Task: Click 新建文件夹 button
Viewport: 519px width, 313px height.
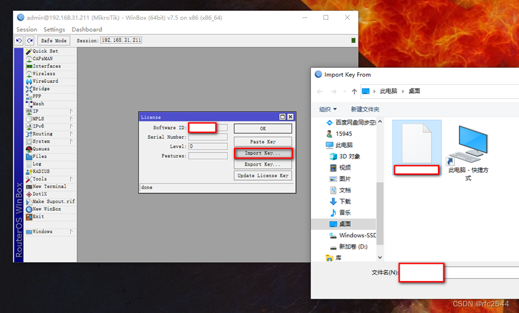Action: coord(365,109)
